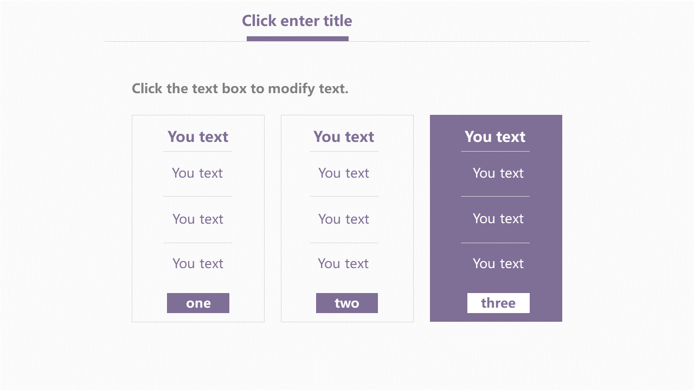Select the bold 'You text' heading in first card
The height and width of the screenshot is (390, 694).
coord(198,136)
